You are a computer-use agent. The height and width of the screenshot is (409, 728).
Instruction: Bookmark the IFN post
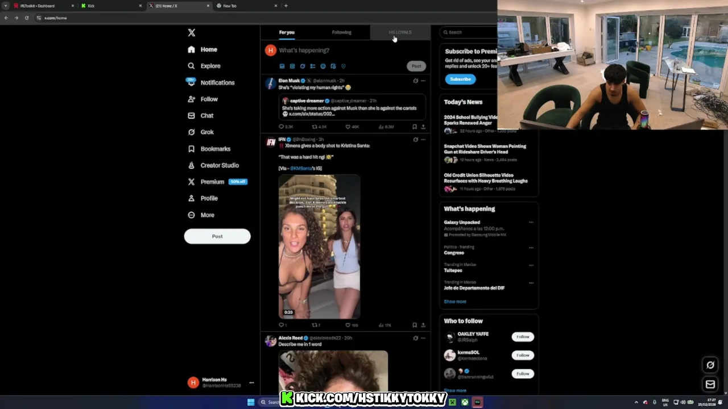pyautogui.click(x=415, y=325)
